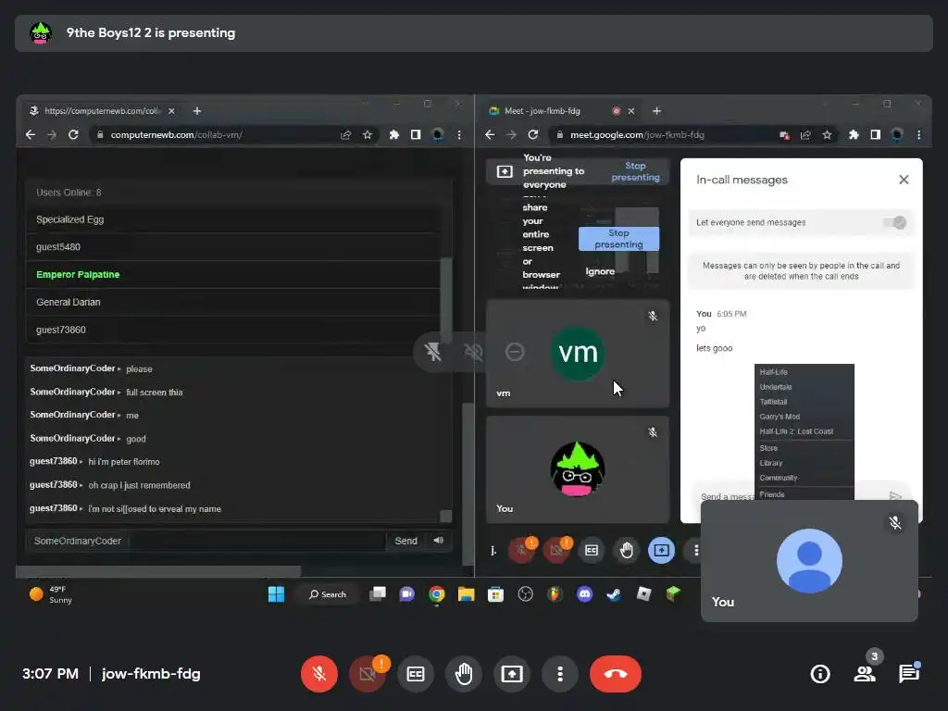The height and width of the screenshot is (711, 948).
Task: Select guest73860 in users list
Action: pyautogui.click(x=232, y=330)
